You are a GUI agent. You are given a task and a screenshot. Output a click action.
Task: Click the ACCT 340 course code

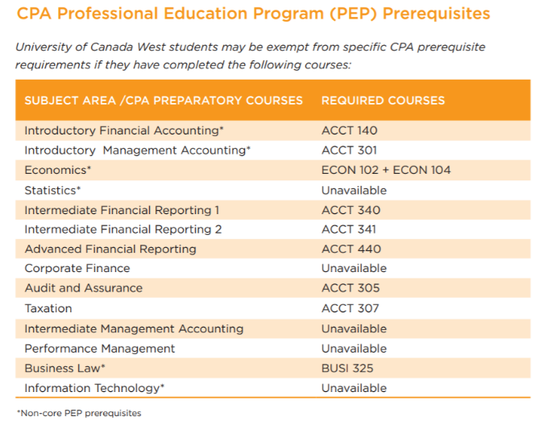(350, 210)
